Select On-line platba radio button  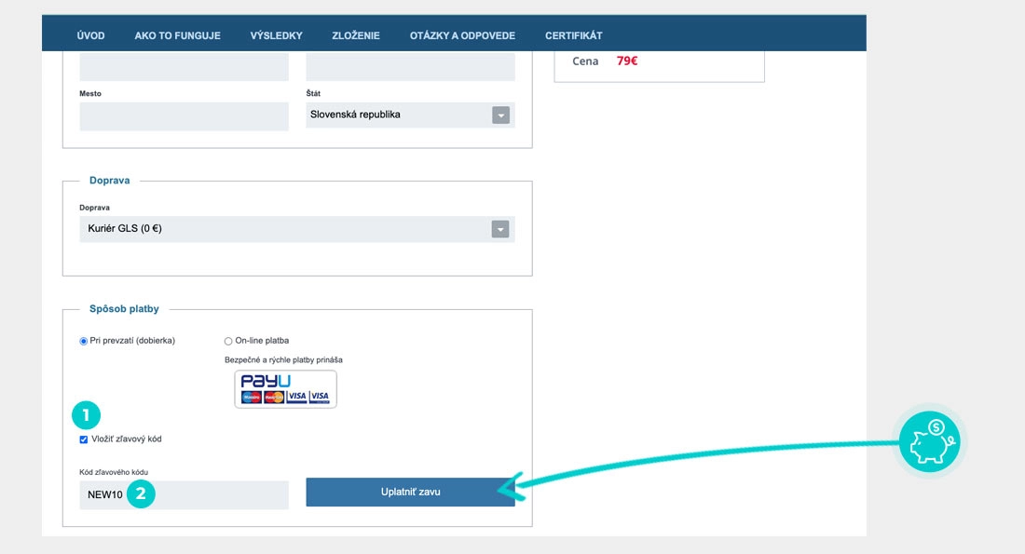pos(228,341)
